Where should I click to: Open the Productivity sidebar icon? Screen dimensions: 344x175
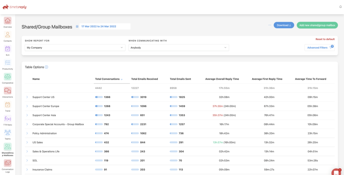(8, 63)
